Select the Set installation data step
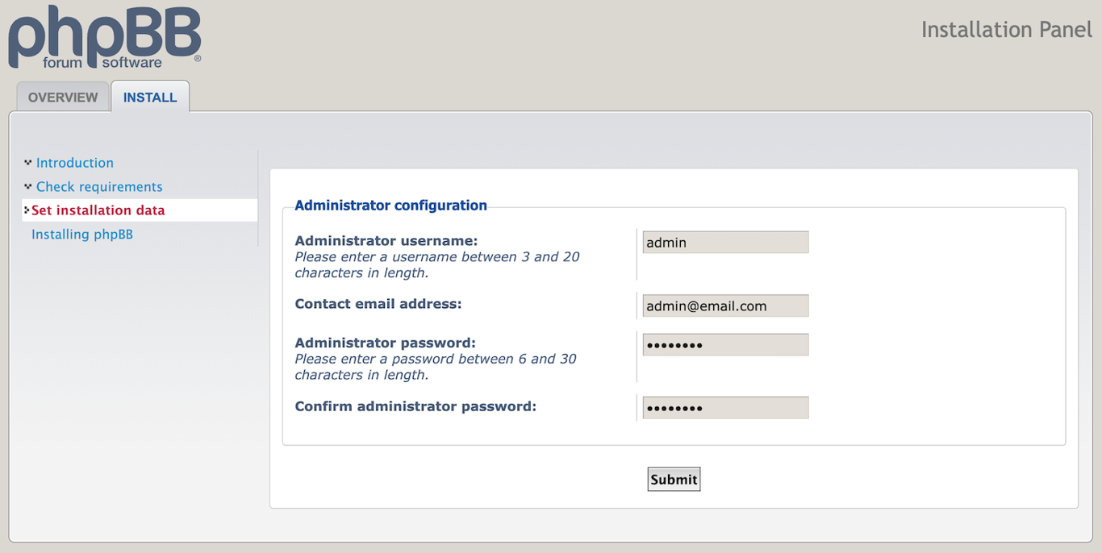 (98, 210)
